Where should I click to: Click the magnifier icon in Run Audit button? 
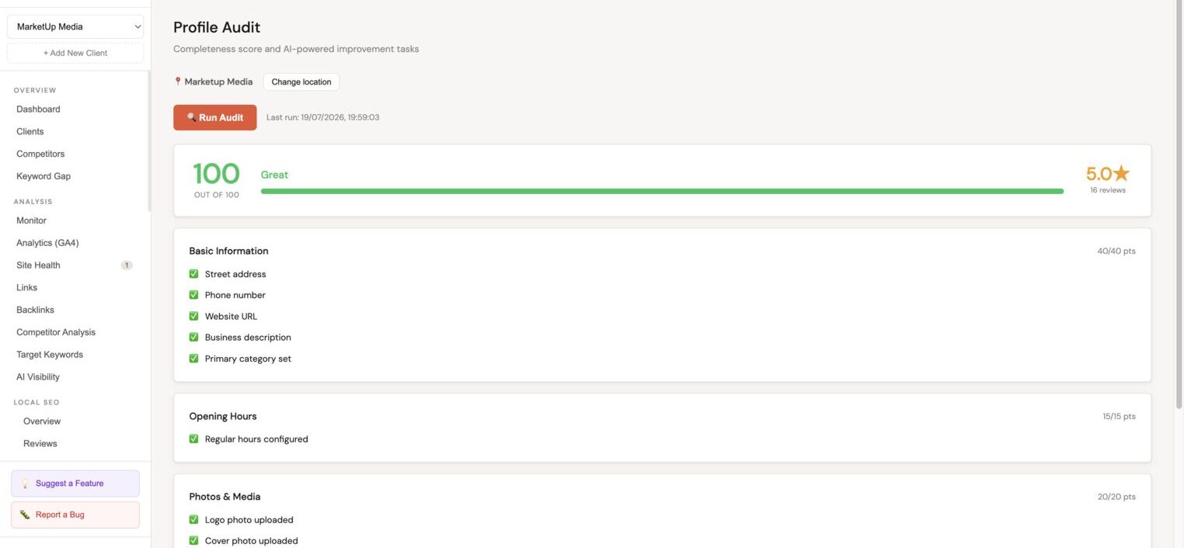pos(191,117)
